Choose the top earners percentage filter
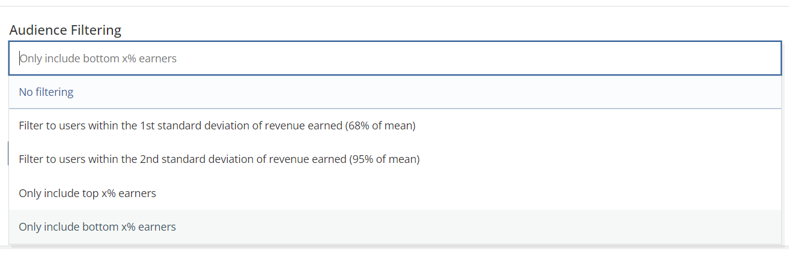 coord(395,193)
